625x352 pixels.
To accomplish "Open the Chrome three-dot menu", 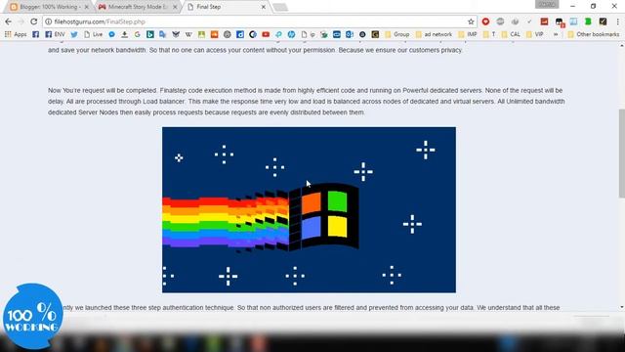I will [x=617, y=22].
